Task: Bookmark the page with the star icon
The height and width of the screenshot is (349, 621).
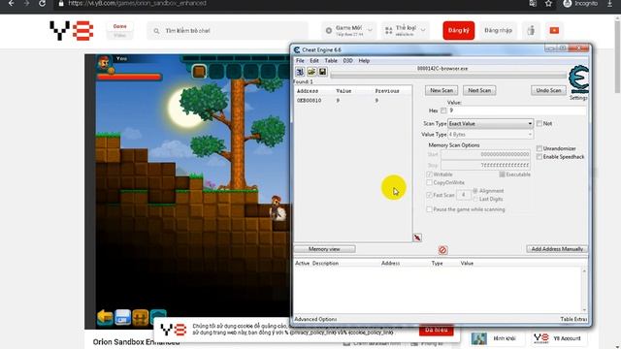Action: click(548, 4)
